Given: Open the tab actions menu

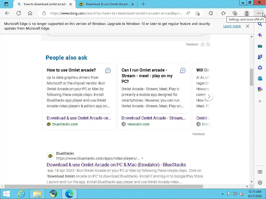Looking at the screenshot, I should coord(6,4).
